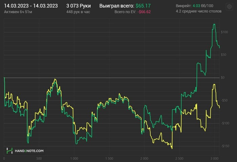
Task: Click the yellow EV line lowest point near 2 400
Action: 172,149
